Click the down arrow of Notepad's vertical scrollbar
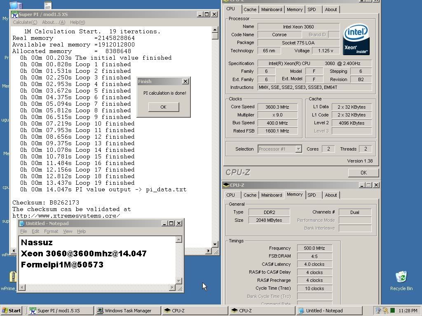Image resolution: width=422 pixels, height=316 pixels. point(179,281)
